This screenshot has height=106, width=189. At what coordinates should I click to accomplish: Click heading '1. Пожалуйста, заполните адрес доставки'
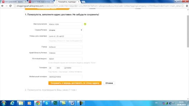[x=62, y=14]
